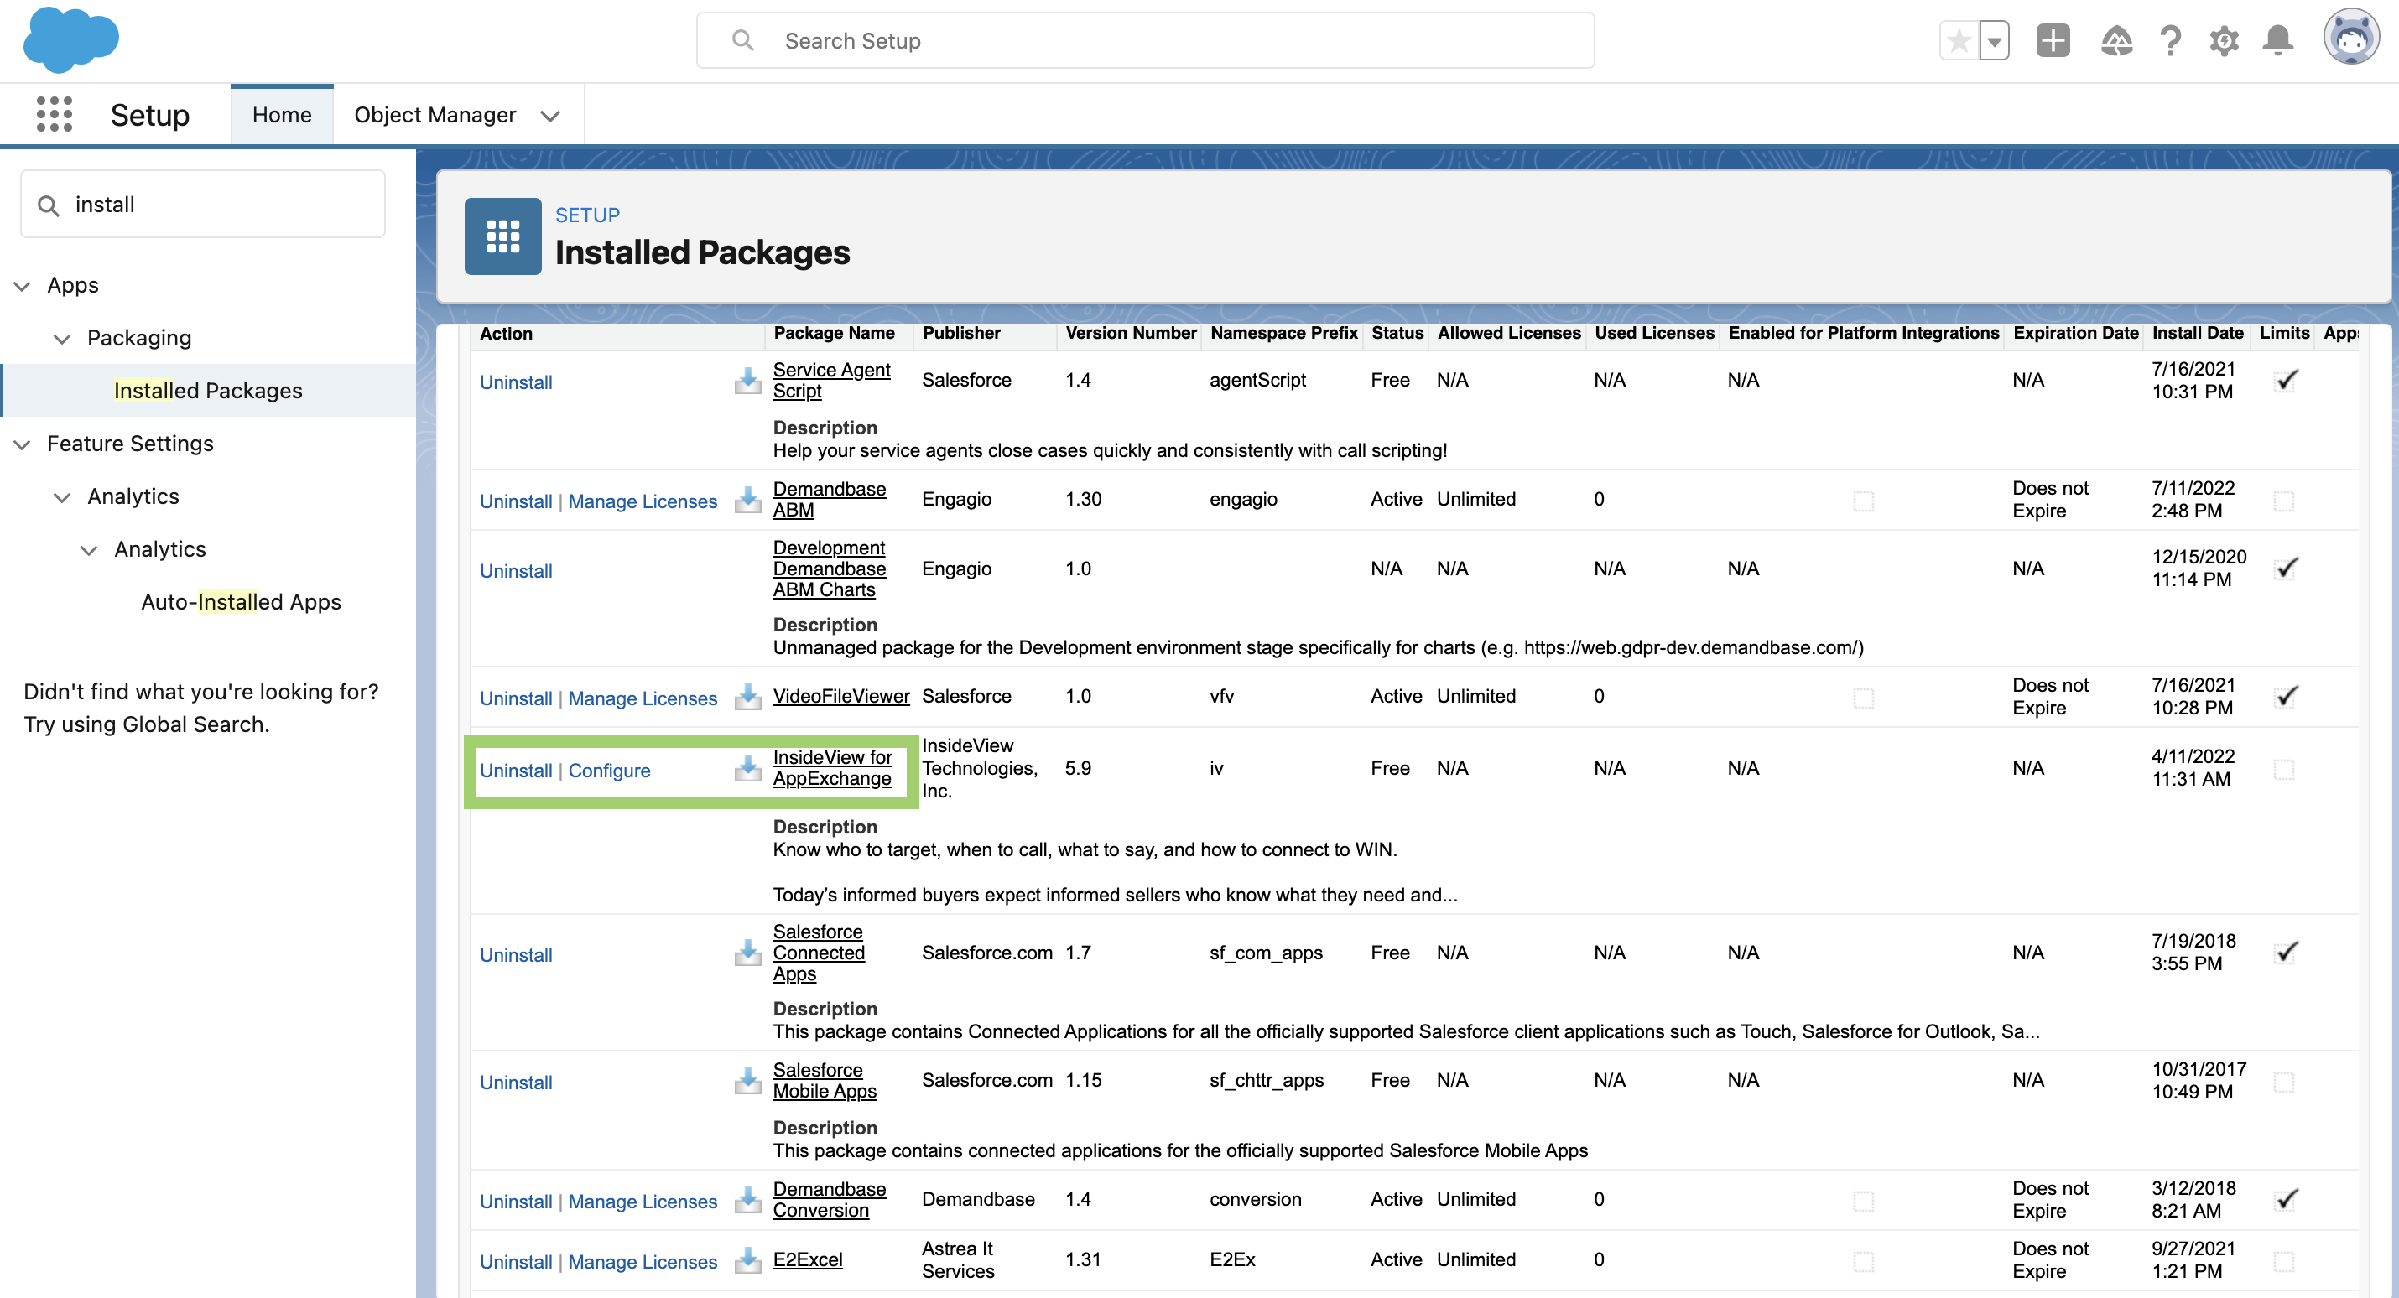Screen dimensions: 2399x1298
Task: Open the Demandbase Conversion package link
Action: tap(829, 1200)
